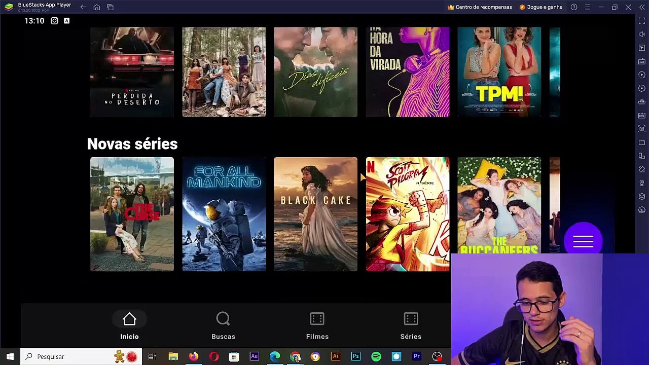Open Microsoft Store from taskbar
The height and width of the screenshot is (365, 649).
coord(234,356)
